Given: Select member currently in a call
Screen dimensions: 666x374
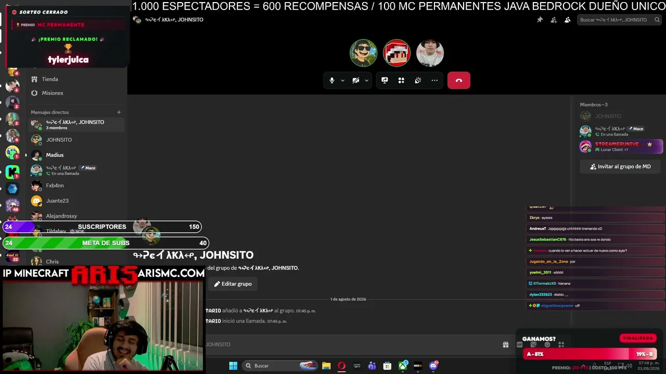Looking at the screenshot, I should point(621,131).
